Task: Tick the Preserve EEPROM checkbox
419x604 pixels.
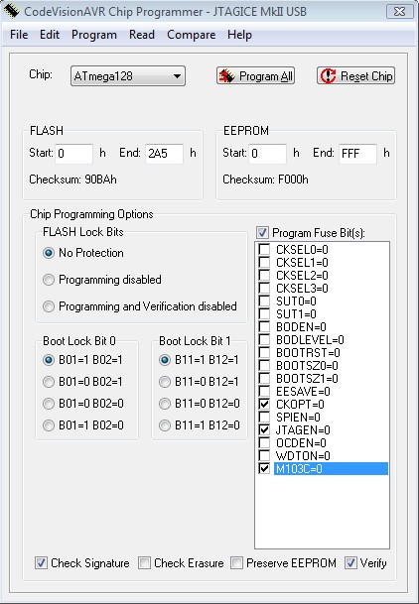Action: (x=236, y=562)
